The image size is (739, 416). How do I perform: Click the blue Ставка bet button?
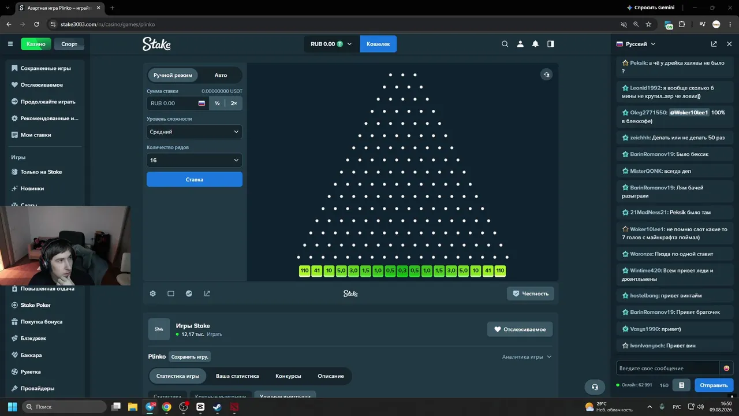tap(195, 180)
